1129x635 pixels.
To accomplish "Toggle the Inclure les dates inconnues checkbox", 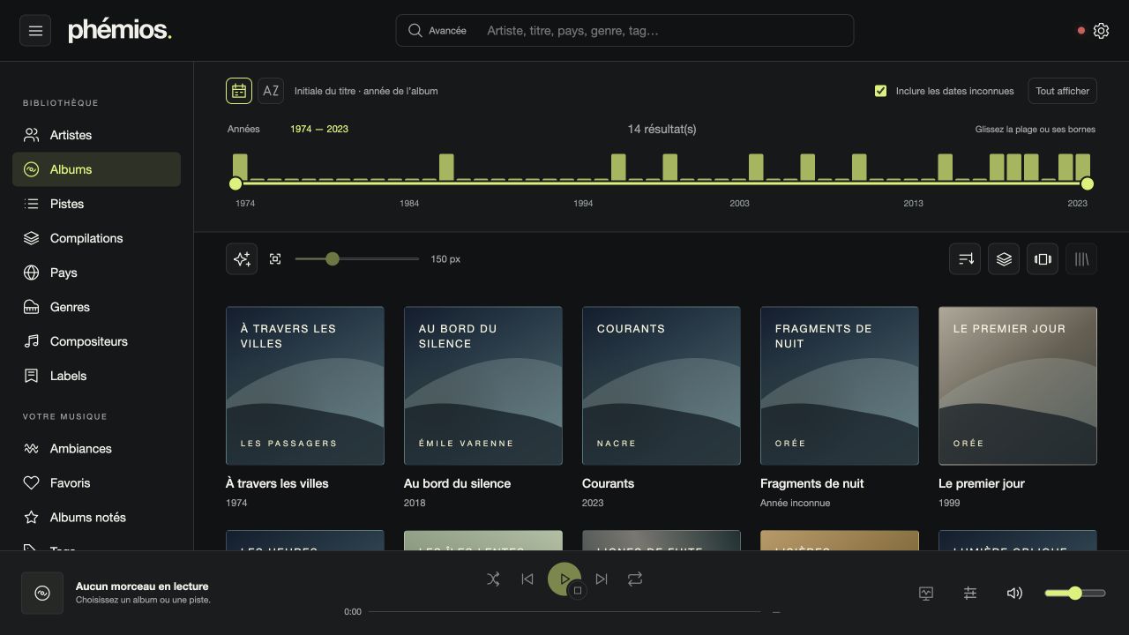I will tap(880, 91).
